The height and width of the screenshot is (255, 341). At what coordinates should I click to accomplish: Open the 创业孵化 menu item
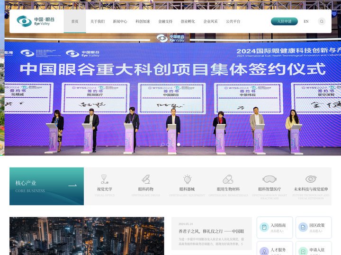pos(188,21)
